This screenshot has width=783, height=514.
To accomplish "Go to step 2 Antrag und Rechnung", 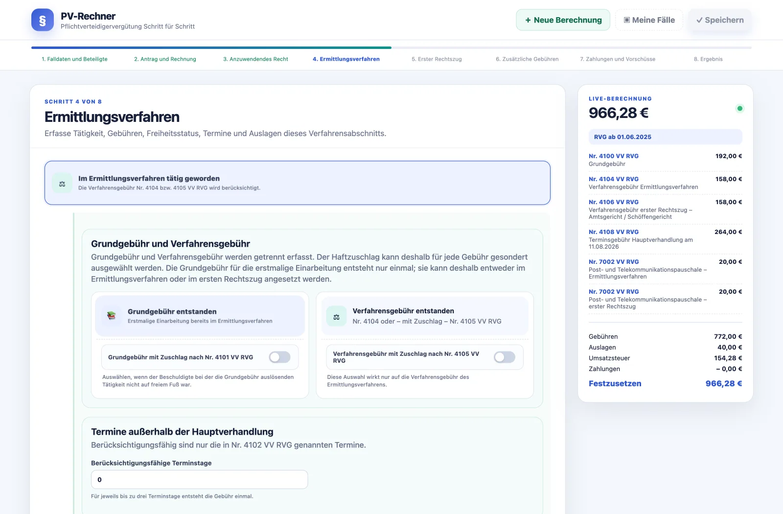I will point(165,59).
